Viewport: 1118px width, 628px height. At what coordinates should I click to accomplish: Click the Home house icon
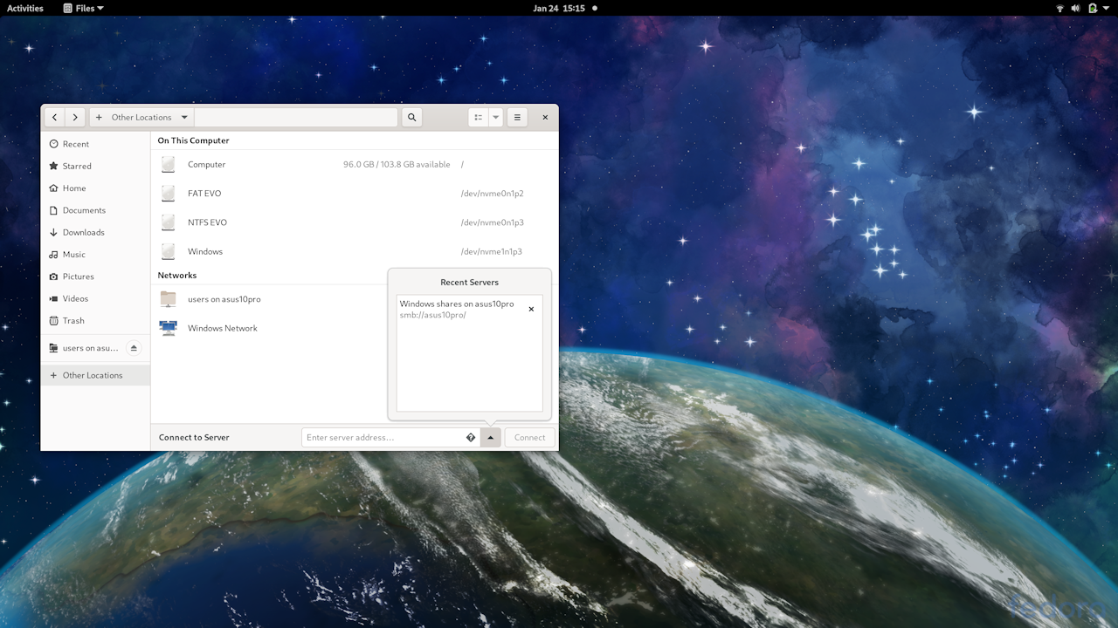54,188
